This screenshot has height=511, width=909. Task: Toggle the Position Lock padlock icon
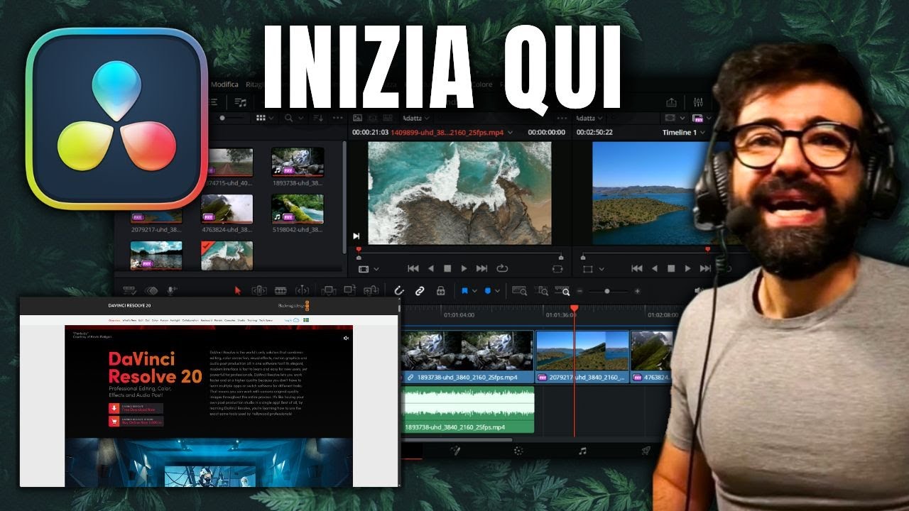(440, 290)
